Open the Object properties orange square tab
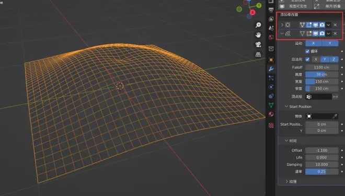This screenshot has width=345, height=196. click(271, 60)
